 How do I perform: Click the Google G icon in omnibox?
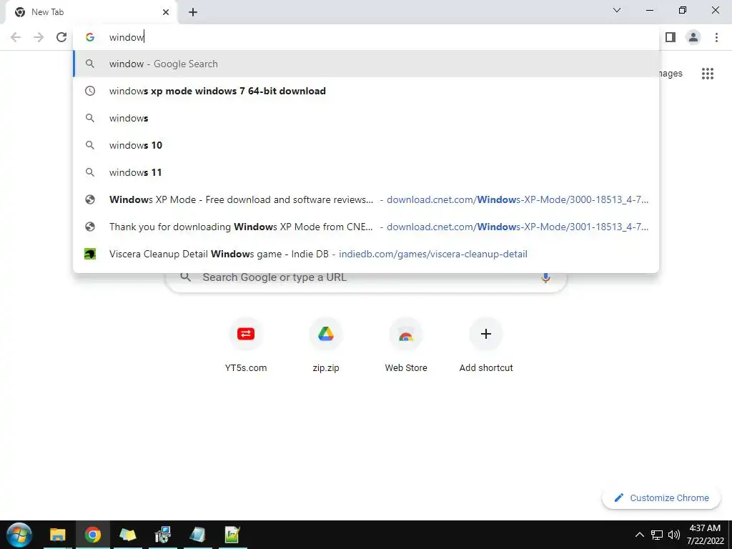[90, 37]
